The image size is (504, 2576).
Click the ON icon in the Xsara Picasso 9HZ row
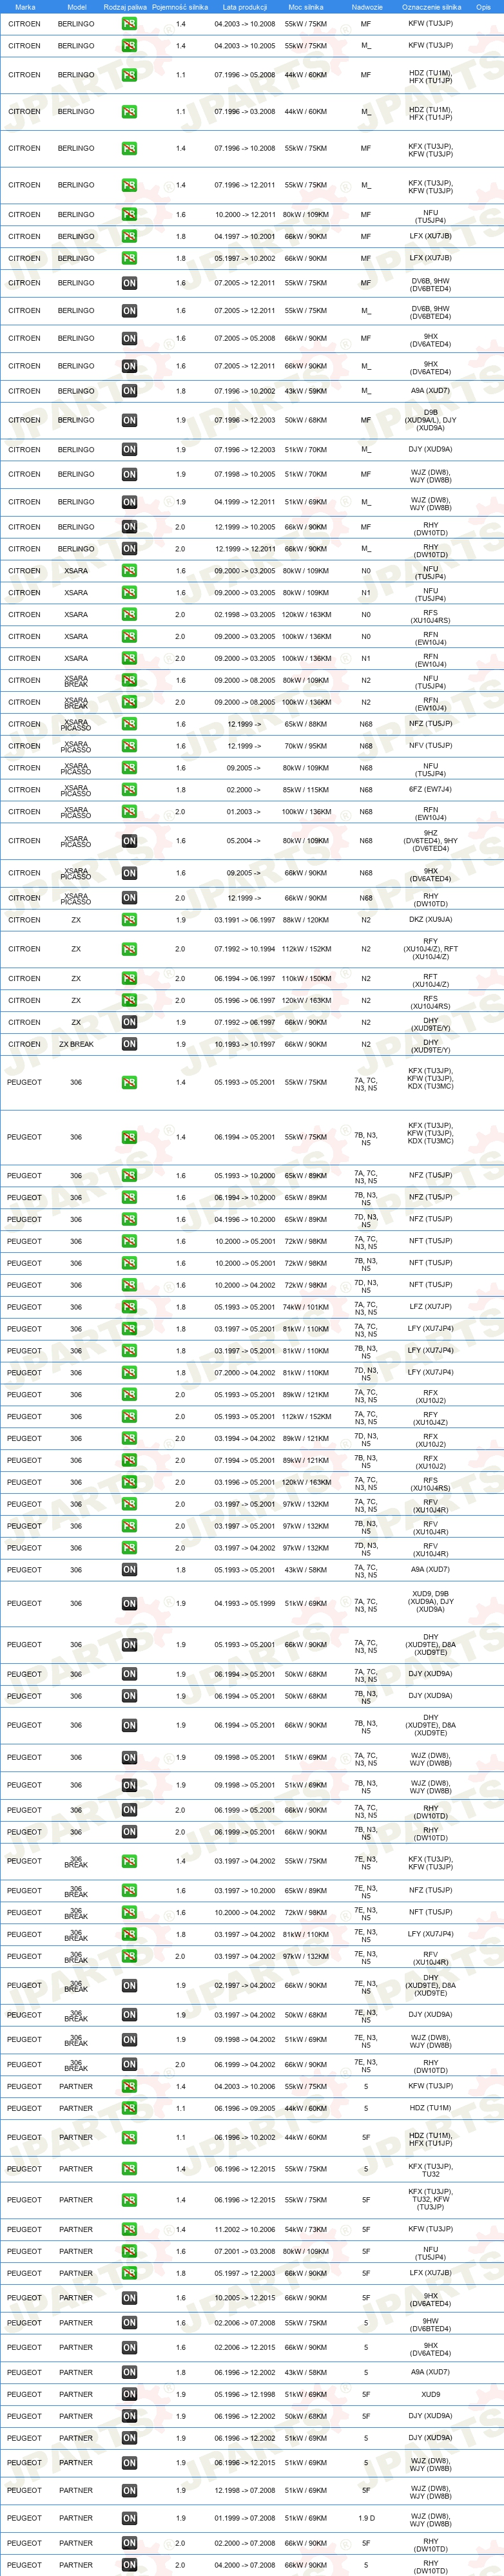click(129, 841)
